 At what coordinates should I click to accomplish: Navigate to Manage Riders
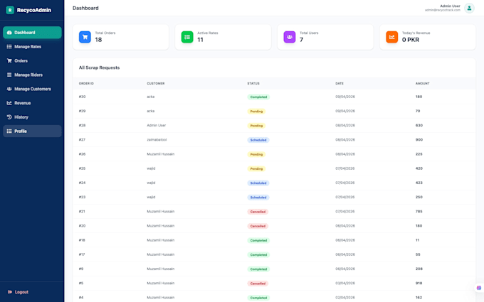pyautogui.click(x=32, y=75)
